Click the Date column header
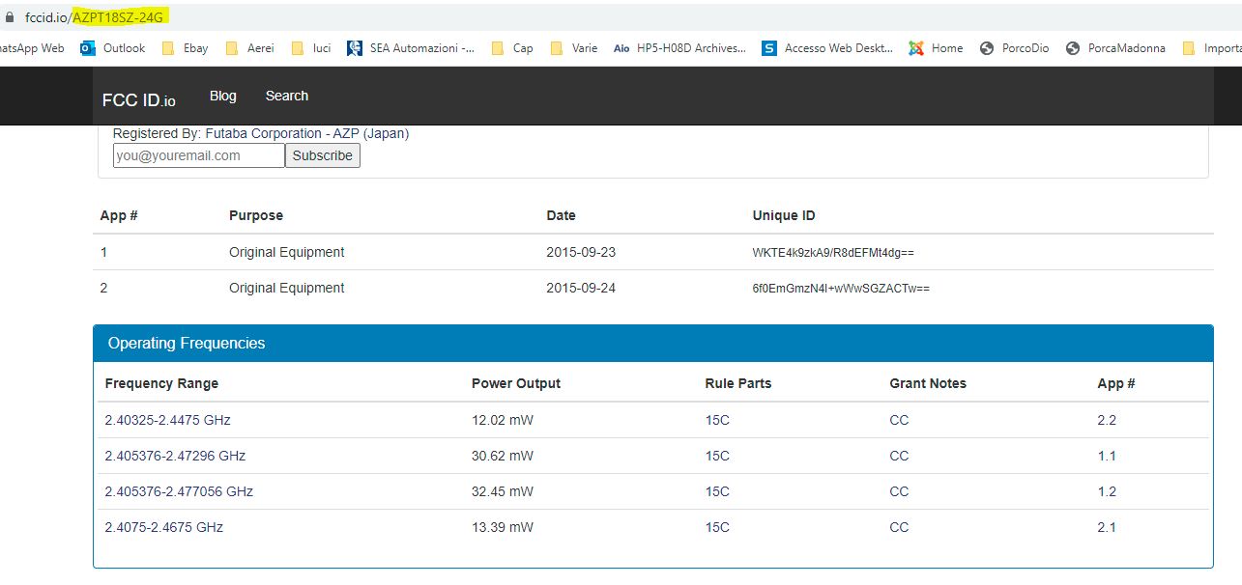The width and height of the screenshot is (1242, 585). click(561, 215)
